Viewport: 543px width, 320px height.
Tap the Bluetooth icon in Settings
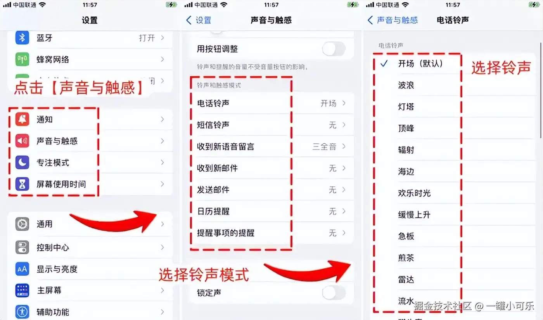(x=22, y=38)
